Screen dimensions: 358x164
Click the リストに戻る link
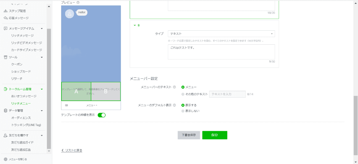tap(72, 150)
